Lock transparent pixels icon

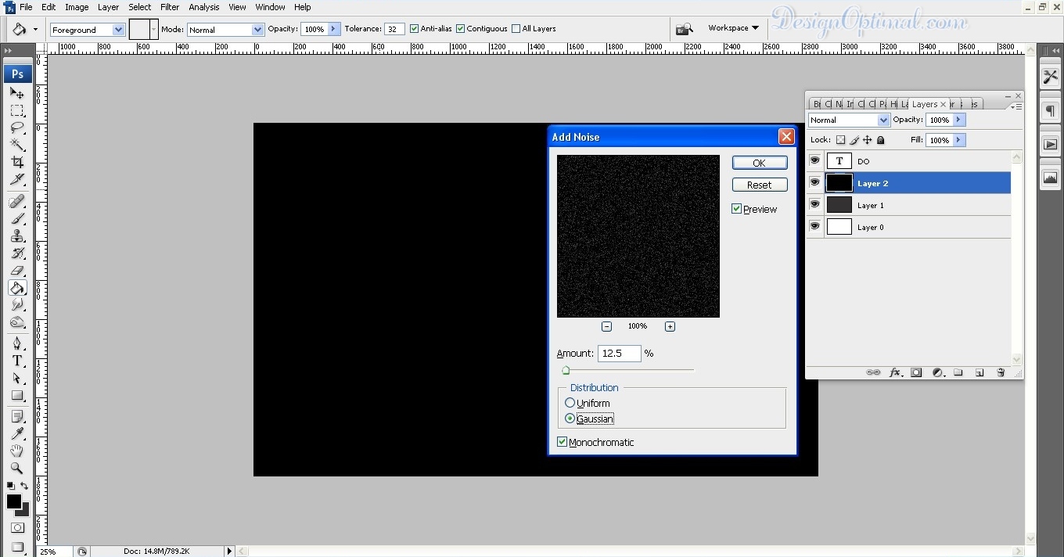tap(841, 140)
